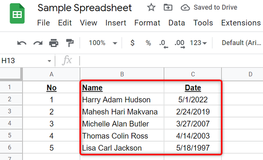Select column A header
This screenshot has height=160, width=263.
(52, 74)
